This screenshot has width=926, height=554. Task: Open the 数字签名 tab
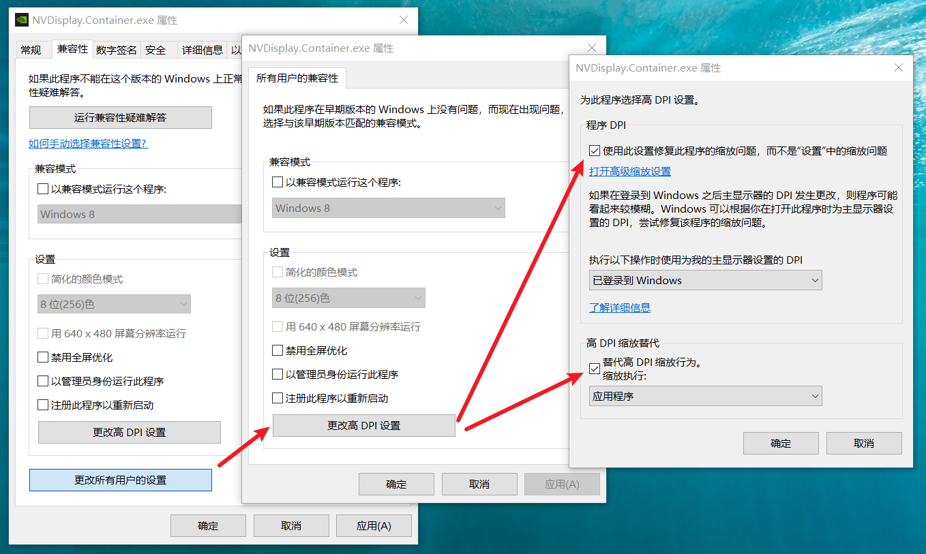click(116, 50)
